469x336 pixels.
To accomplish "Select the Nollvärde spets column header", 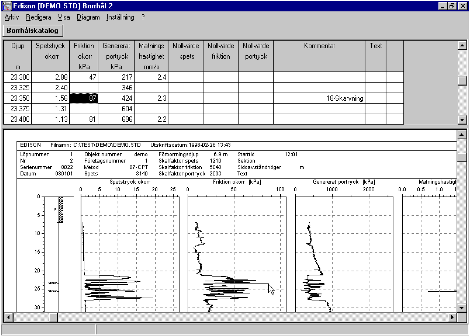I will (186, 56).
